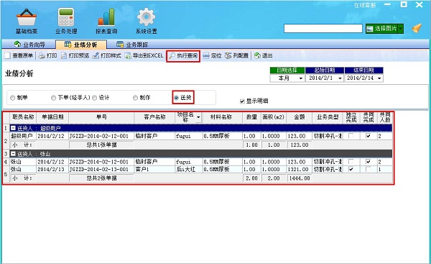Click the 2014/2/13 date cell

(x=52, y=169)
